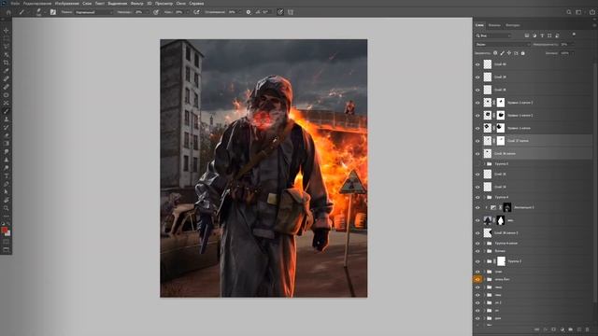This screenshot has width=598, height=336.
Task: Select the Hand tool
Action: click(x=7, y=200)
